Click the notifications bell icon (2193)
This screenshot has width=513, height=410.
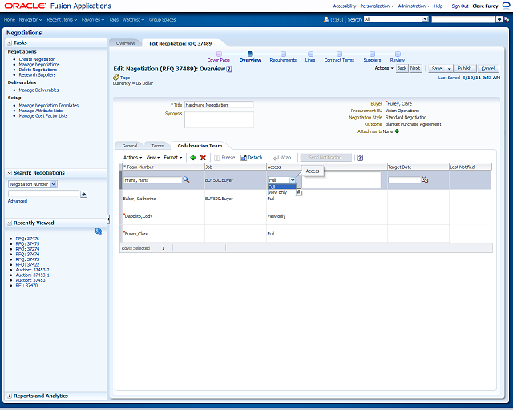(x=326, y=19)
